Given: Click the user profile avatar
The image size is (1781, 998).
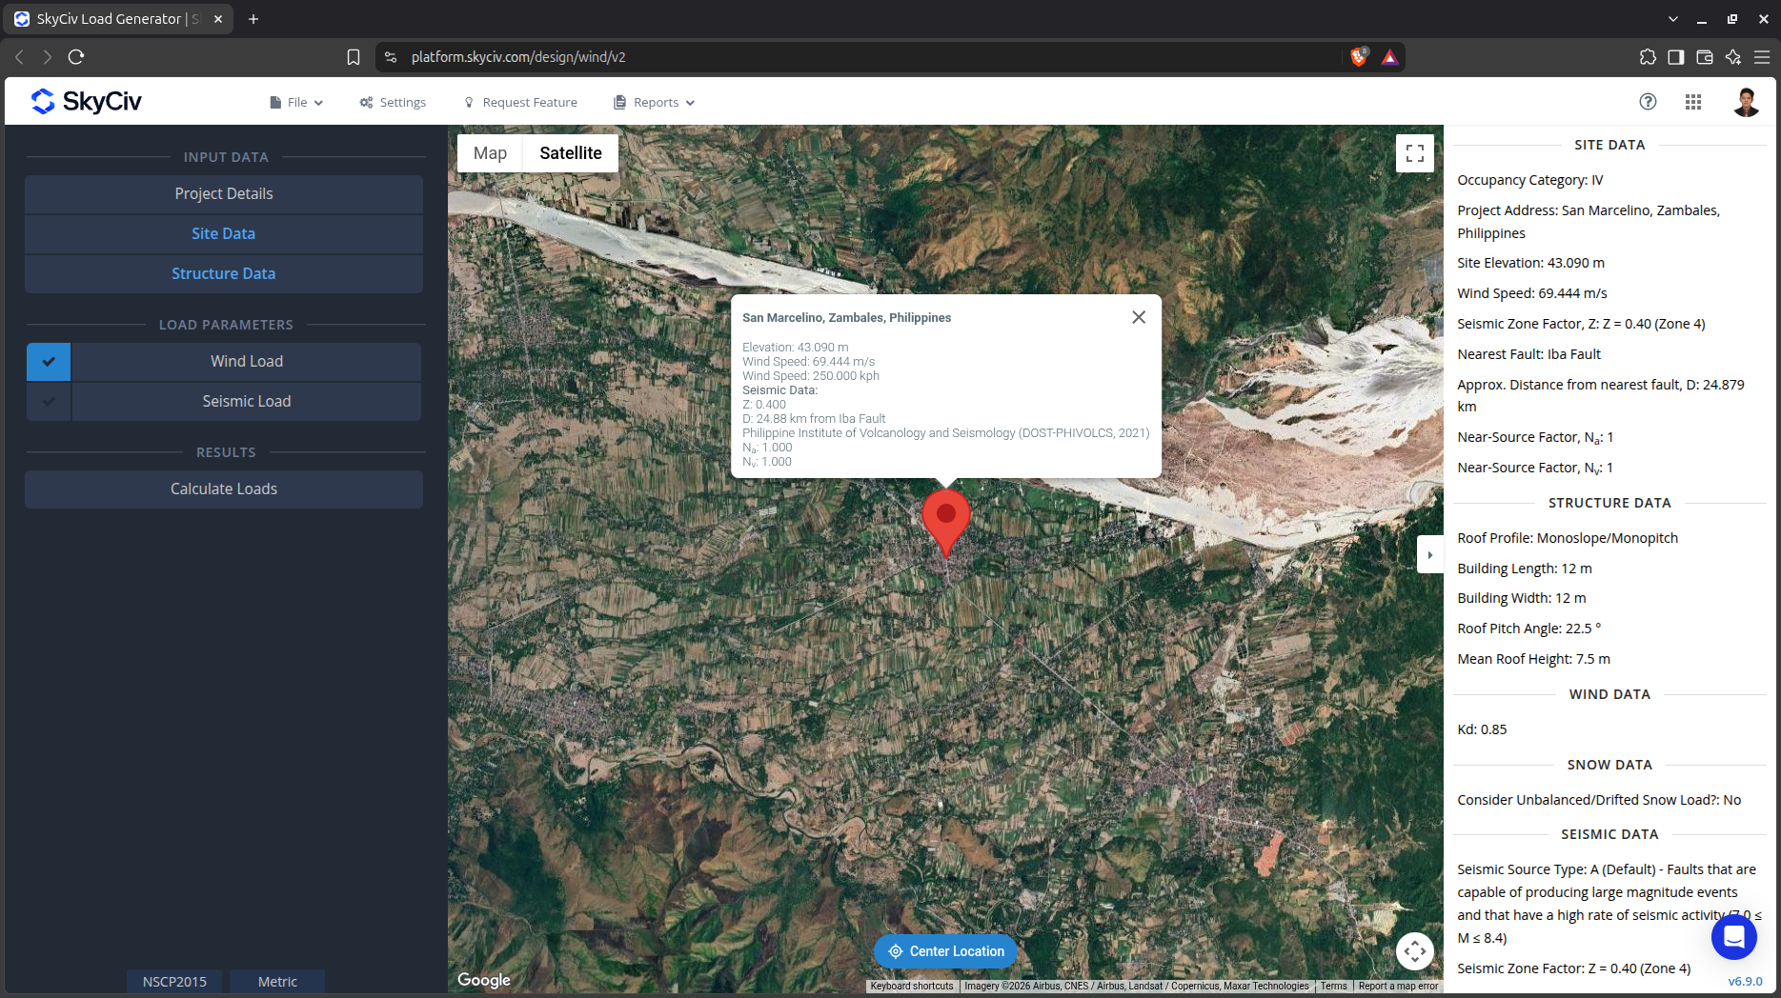Looking at the screenshot, I should tap(1746, 102).
